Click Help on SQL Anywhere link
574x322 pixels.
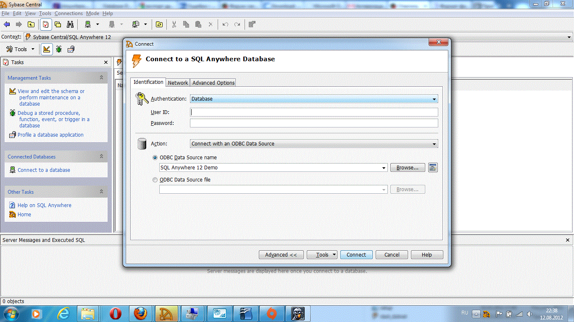coord(45,205)
